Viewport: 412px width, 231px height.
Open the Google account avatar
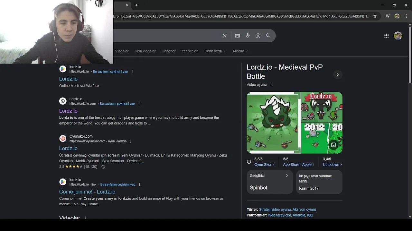(398, 36)
